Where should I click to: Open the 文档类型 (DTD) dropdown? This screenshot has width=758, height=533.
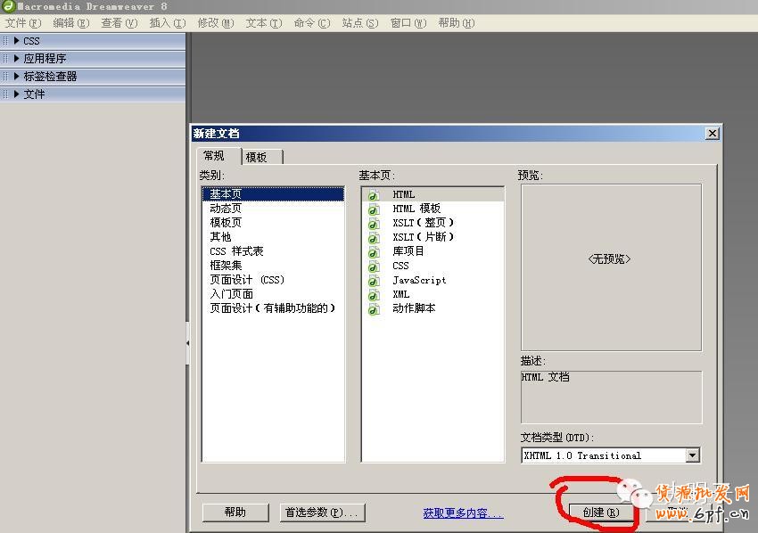point(692,455)
